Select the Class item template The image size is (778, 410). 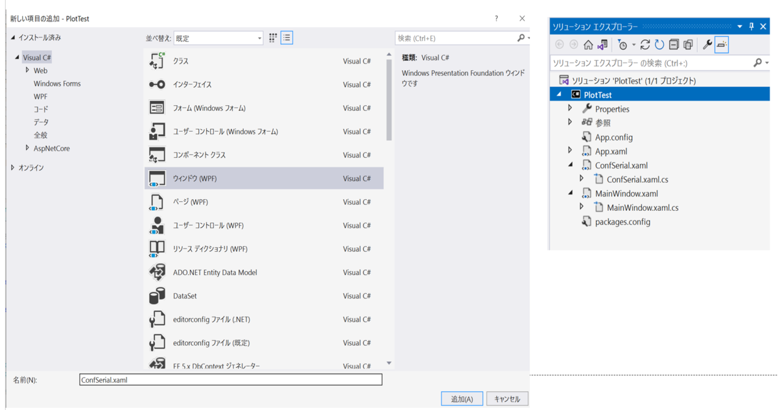(182, 61)
